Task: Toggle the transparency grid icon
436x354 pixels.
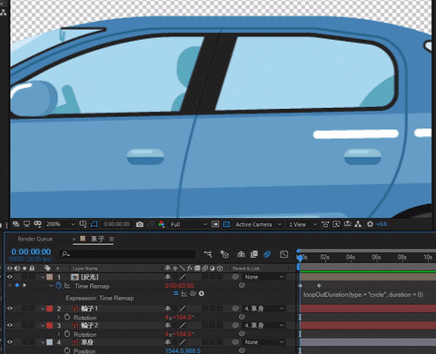Action: 226,224
